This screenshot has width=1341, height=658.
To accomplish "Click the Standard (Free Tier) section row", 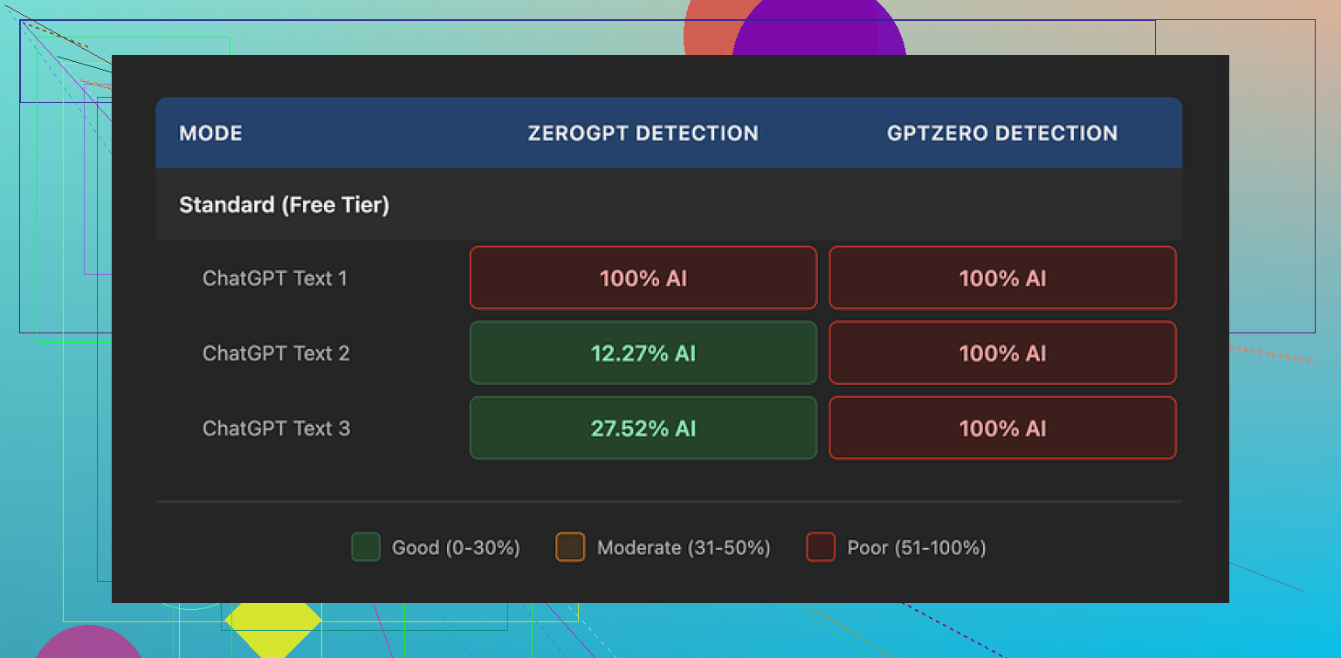I will [x=285, y=205].
